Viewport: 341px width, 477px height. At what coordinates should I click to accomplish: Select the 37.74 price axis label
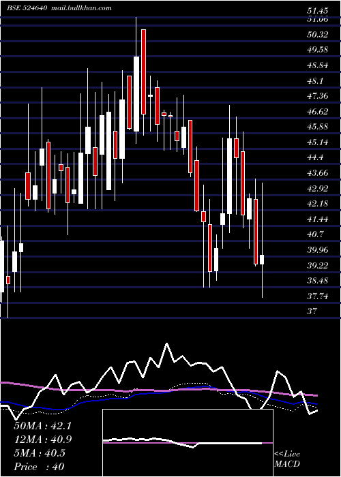coord(318,296)
